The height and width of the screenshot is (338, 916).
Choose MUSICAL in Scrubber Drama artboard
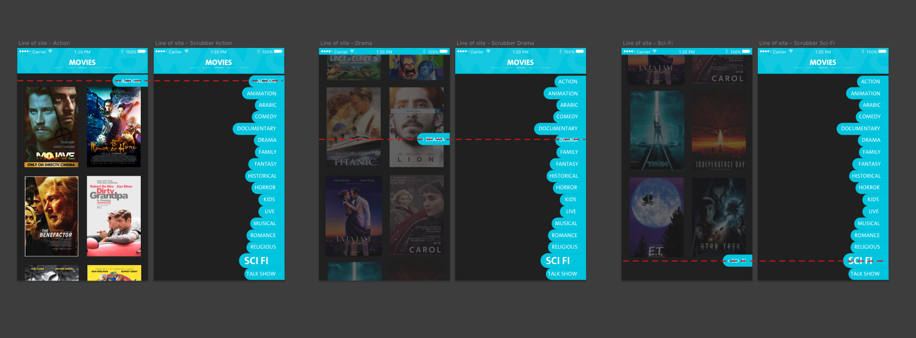tap(568, 223)
